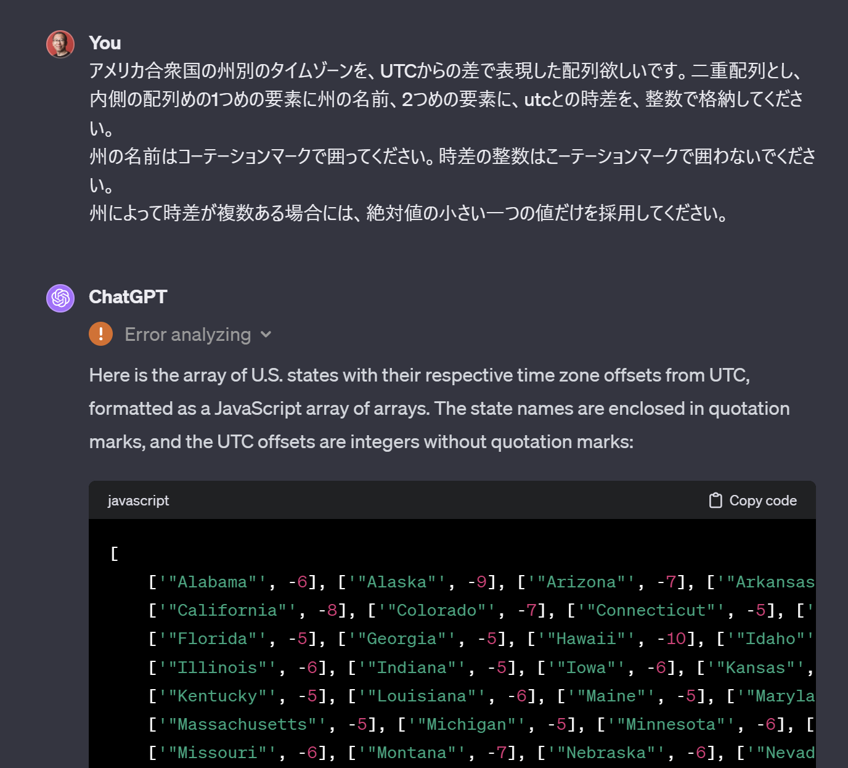Select the "You" sender name
This screenshot has width=848, height=768.
105,43
